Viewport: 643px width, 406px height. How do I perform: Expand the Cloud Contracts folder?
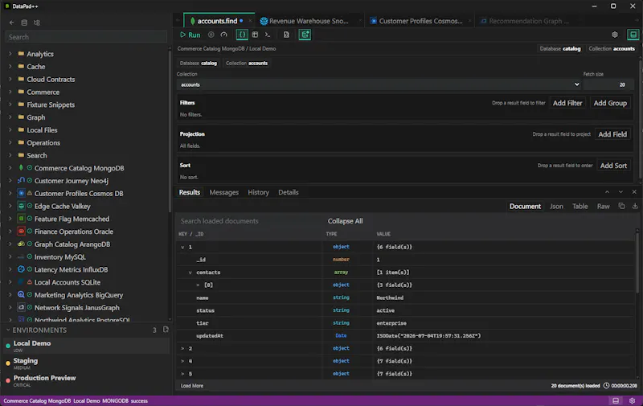[10, 79]
